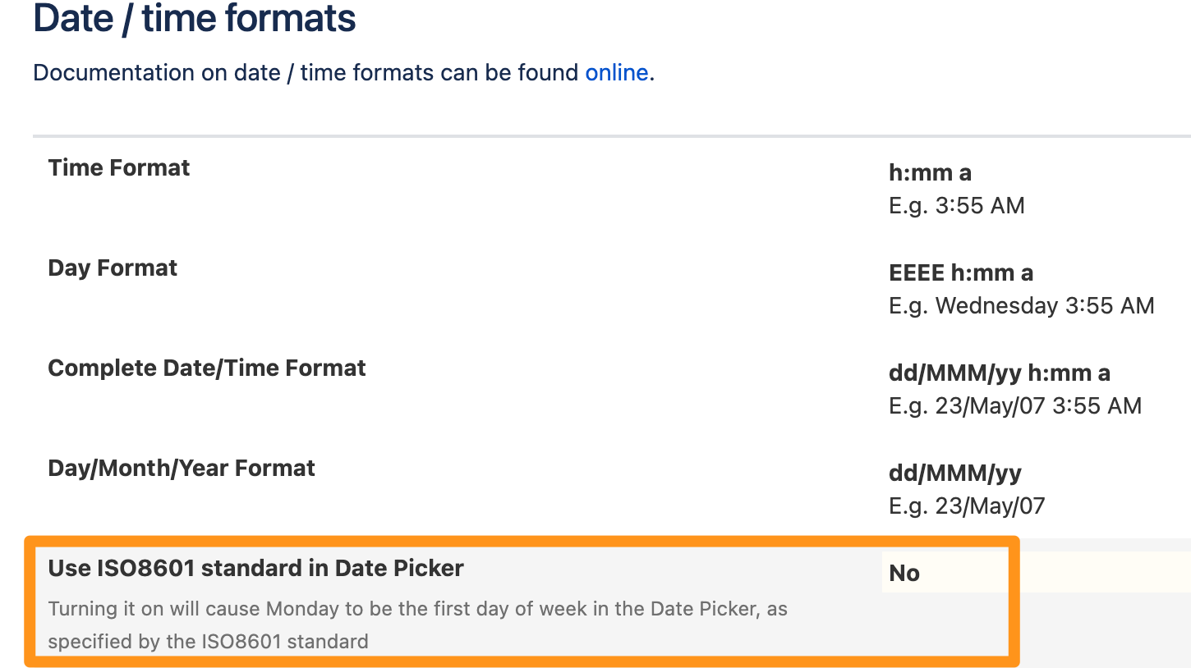Click the Day/Month/Year Format label
Screen dimensions: 1191x668
tap(182, 468)
